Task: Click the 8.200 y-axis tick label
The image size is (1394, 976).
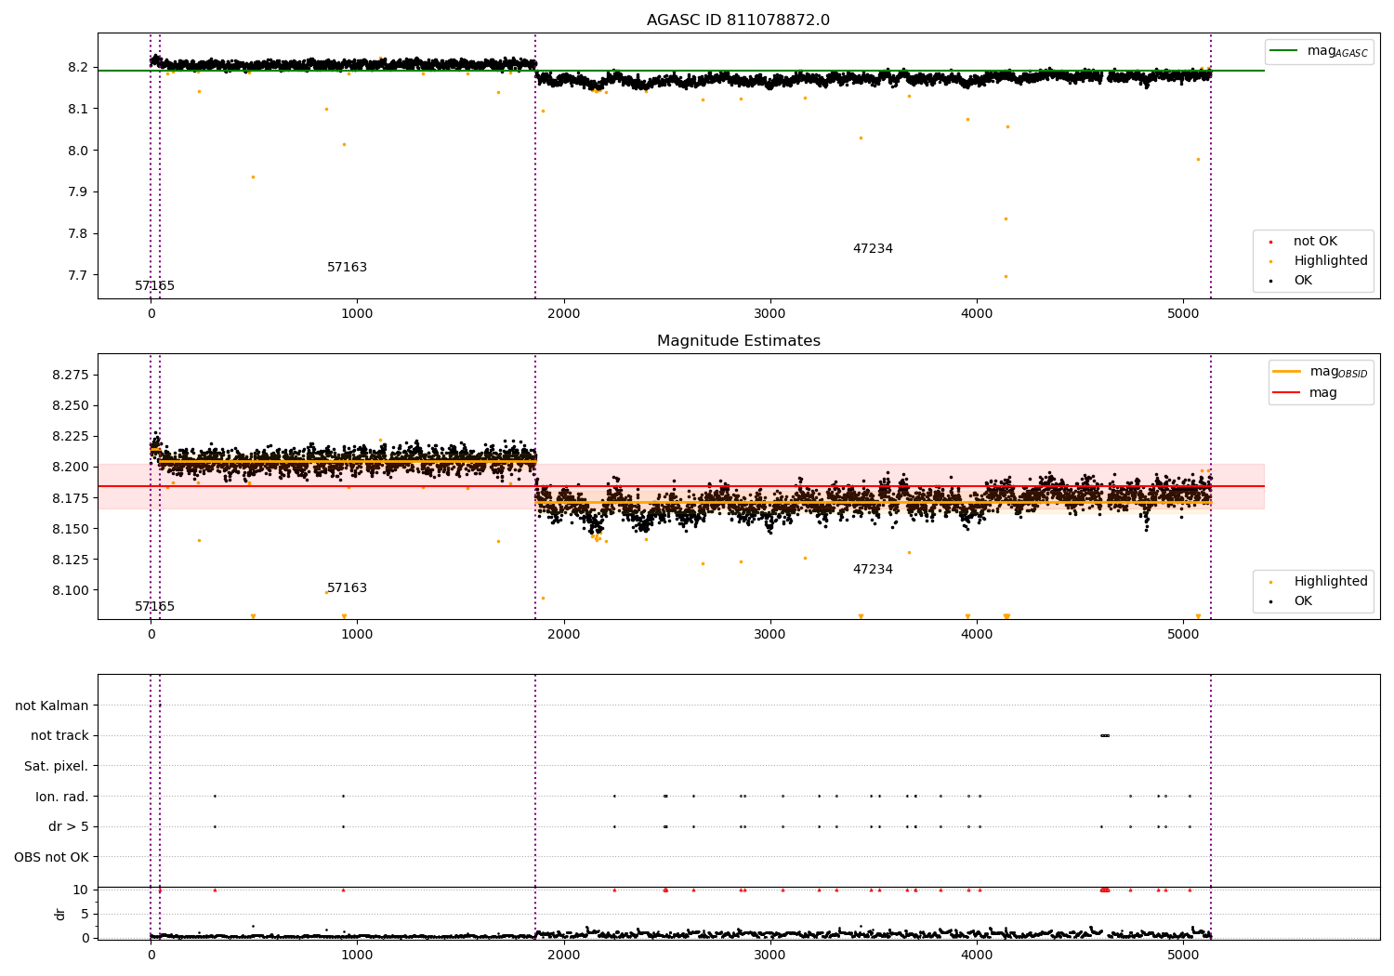Action: [x=71, y=467]
